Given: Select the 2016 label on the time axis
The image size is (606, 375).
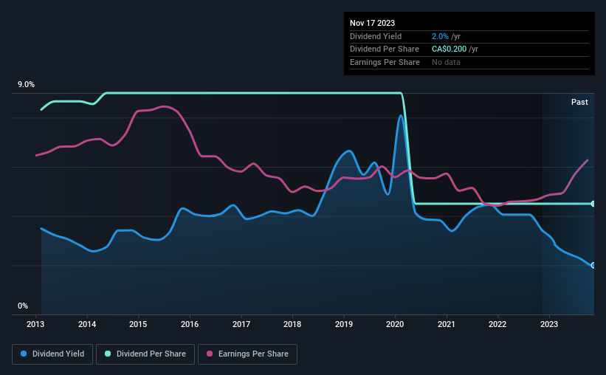Looking at the screenshot, I should point(190,324).
